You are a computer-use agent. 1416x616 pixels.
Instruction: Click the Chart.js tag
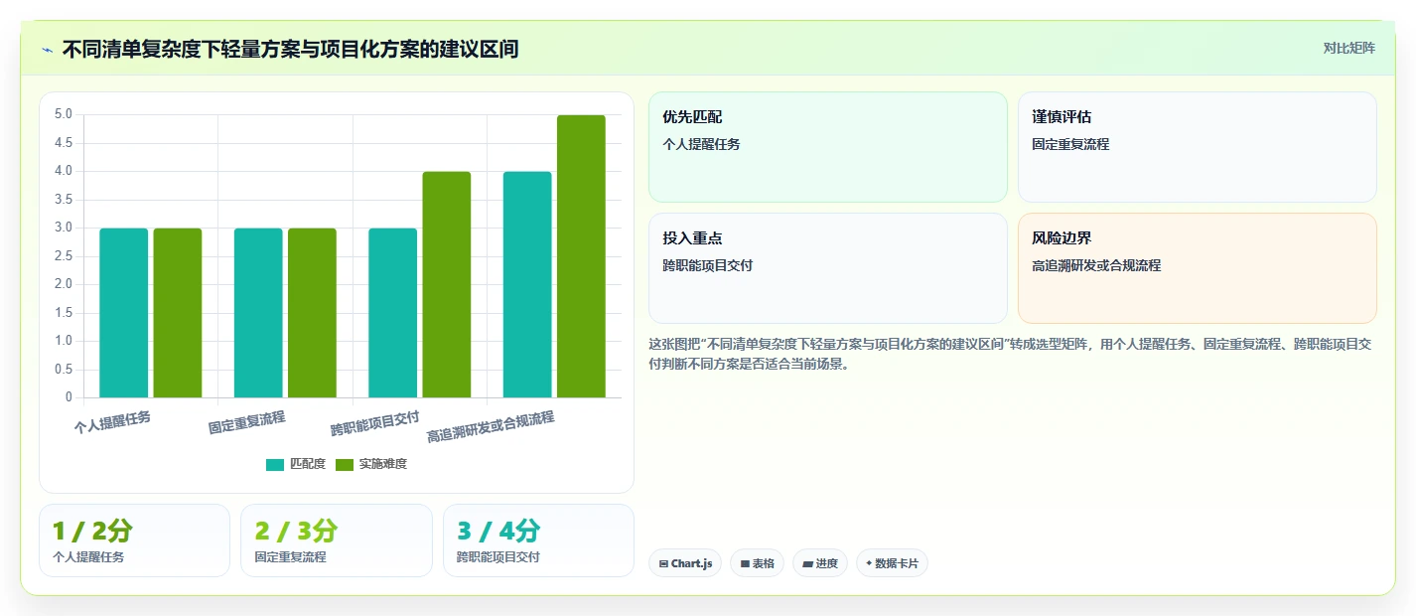click(x=685, y=563)
